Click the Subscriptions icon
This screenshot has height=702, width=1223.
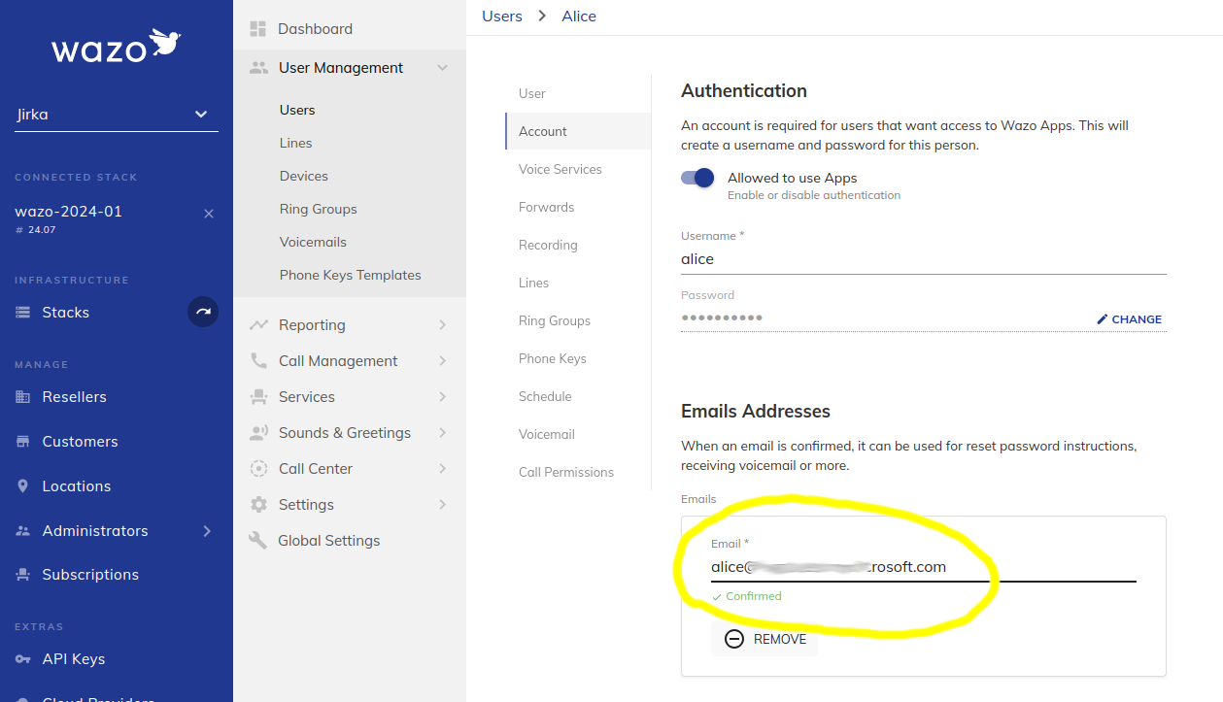[23, 575]
